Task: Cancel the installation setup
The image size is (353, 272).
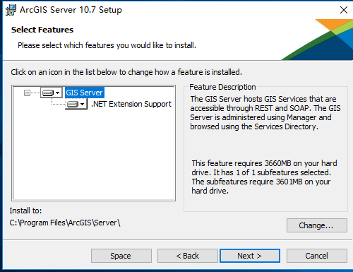Action: point(317,256)
